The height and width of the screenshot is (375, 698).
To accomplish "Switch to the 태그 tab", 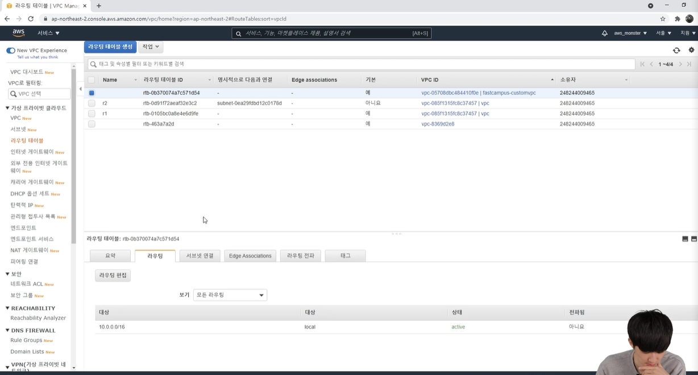I will [x=345, y=256].
